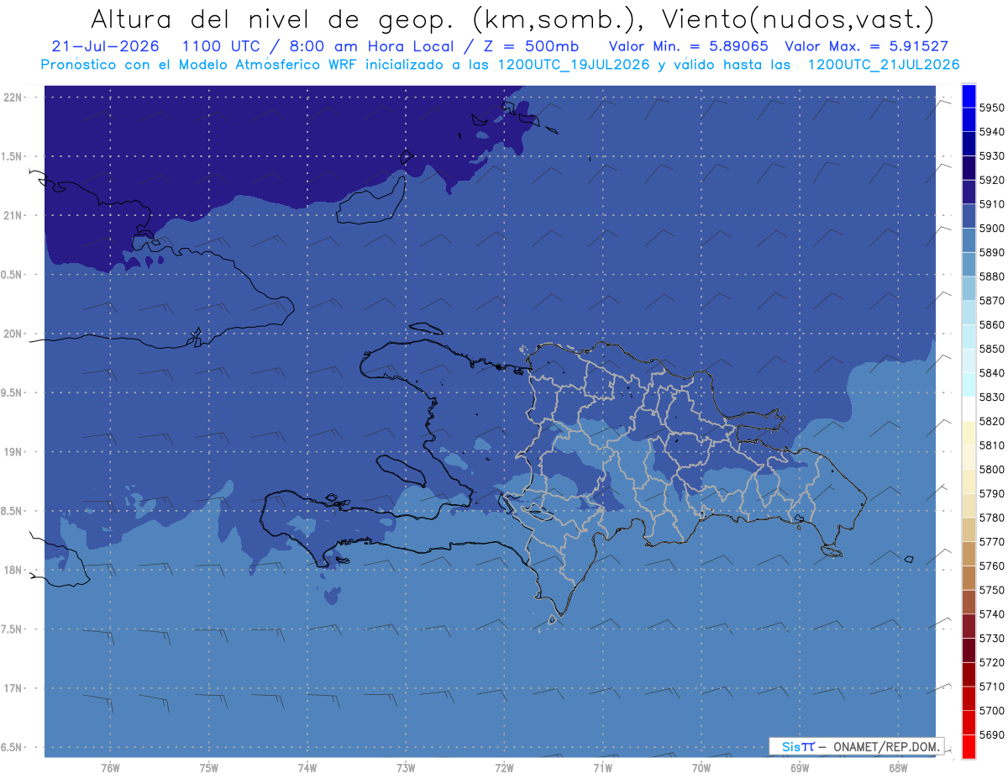This screenshot has width=1008, height=779.
Task: Click the 'Valor Max. = 5.91527' text
Action: point(866,46)
